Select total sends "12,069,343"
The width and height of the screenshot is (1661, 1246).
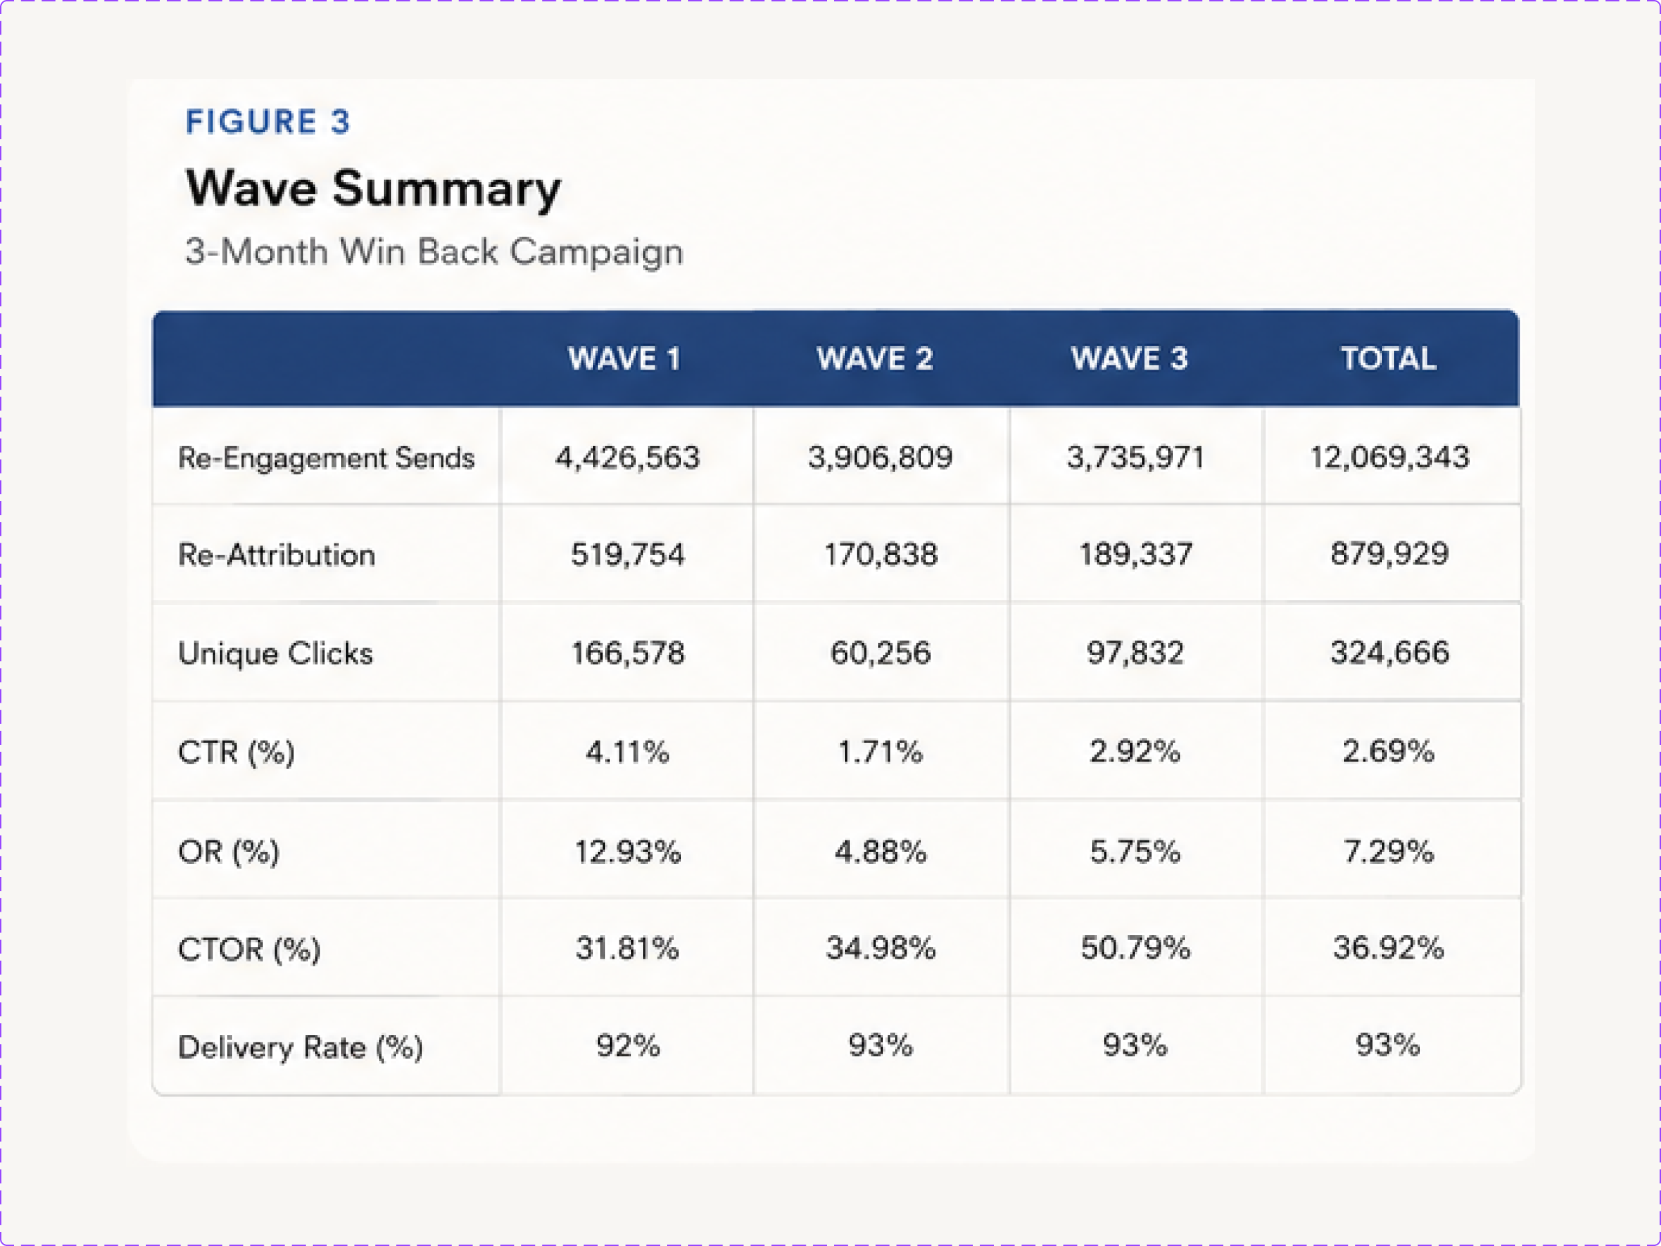(x=1389, y=458)
